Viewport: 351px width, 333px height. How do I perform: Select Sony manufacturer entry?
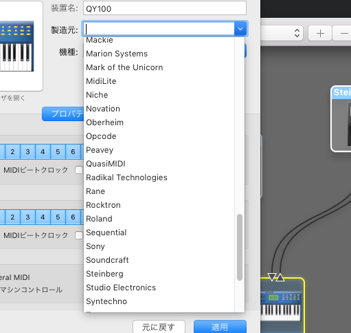coord(159,246)
